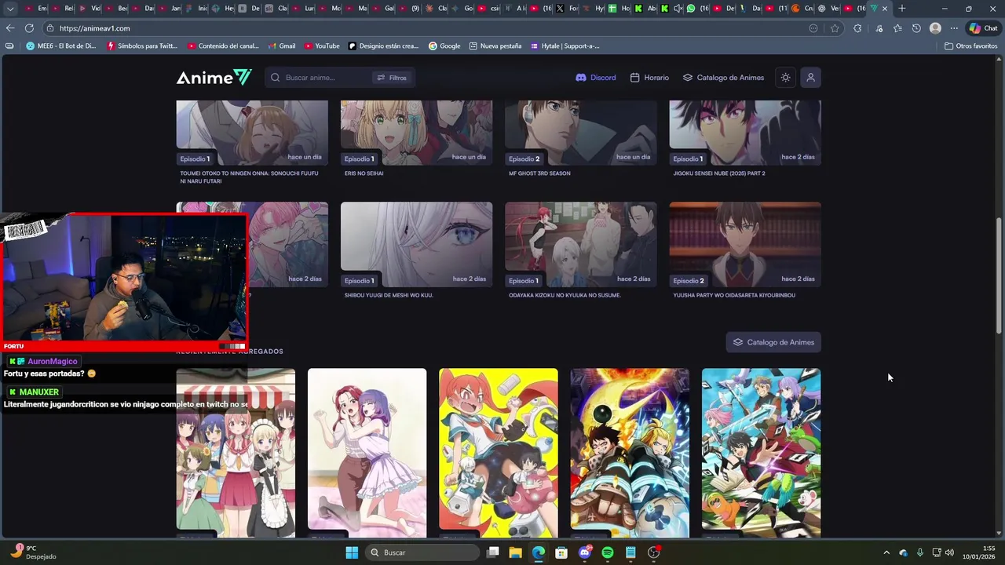Open the Designio están crea... bookmark
The height and width of the screenshot is (565, 1005).
tap(384, 46)
